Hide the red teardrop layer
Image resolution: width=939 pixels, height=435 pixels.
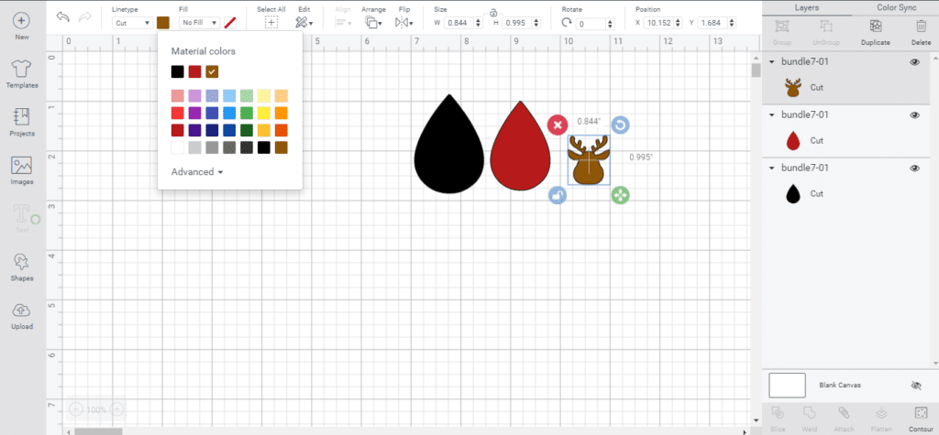pos(914,115)
